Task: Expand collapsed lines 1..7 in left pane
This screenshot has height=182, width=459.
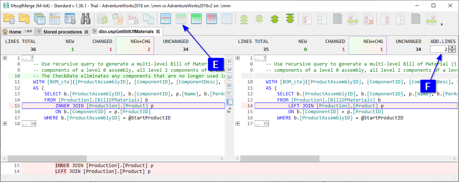Action: [5, 58]
